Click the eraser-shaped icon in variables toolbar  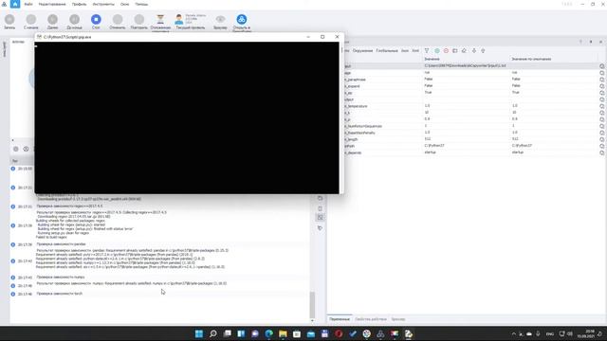point(464,50)
